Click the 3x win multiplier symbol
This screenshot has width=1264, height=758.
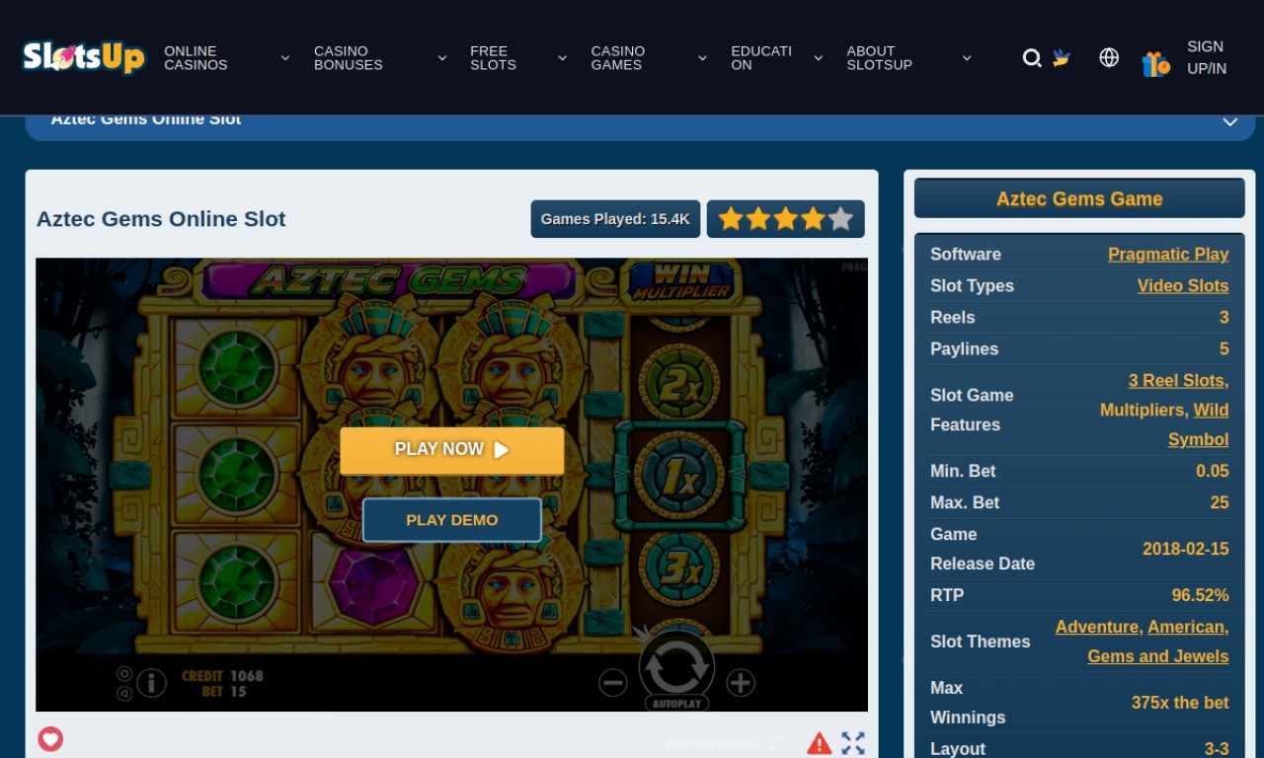pyautogui.click(x=678, y=568)
